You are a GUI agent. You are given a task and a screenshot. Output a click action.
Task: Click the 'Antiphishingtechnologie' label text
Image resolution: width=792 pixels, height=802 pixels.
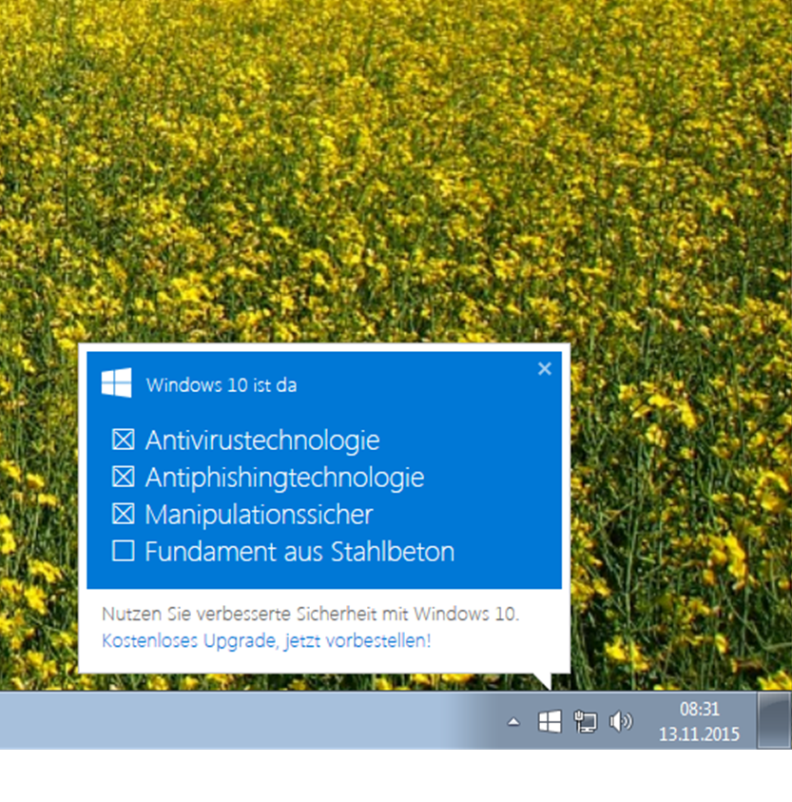(285, 478)
